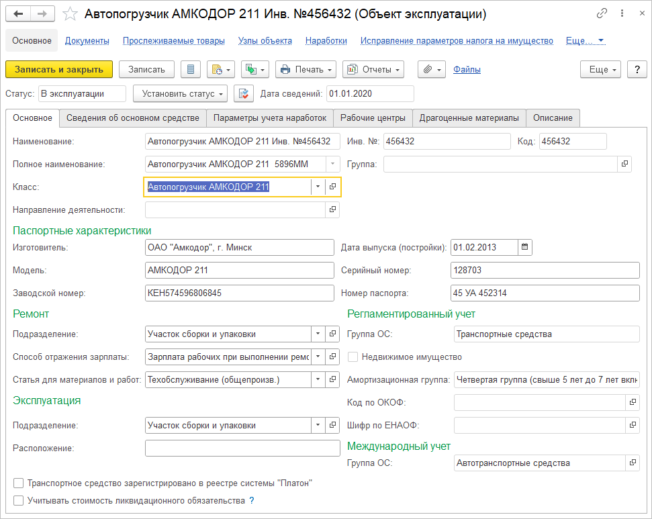The image size is (652, 519).
Task: Click Записать и закрыть button
Action: [x=59, y=69]
